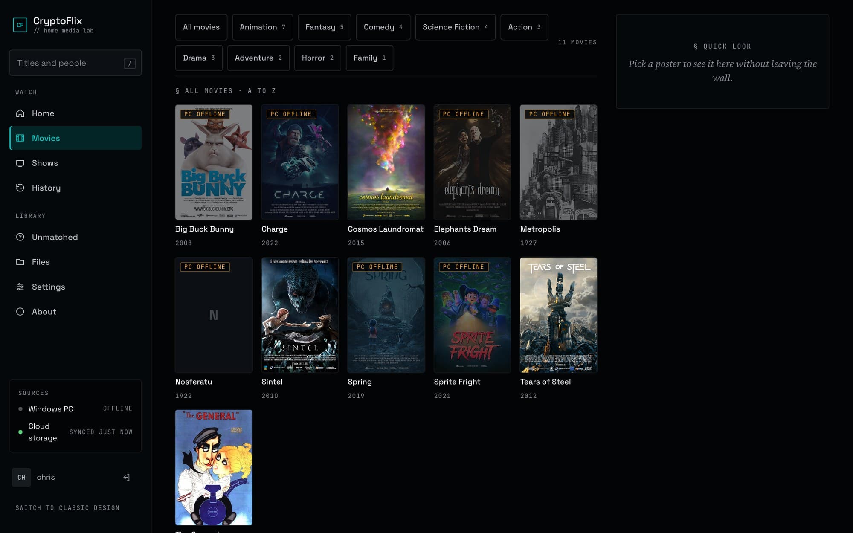Filter by Animation genre

pyautogui.click(x=262, y=27)
